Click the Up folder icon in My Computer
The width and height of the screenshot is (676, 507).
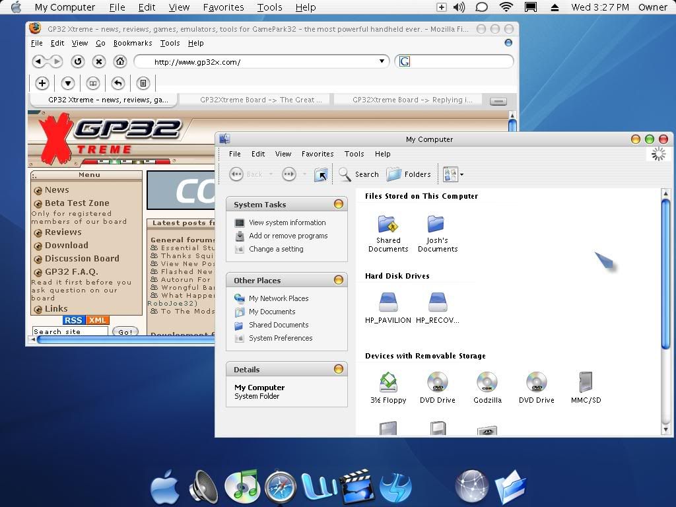(321, 174)
